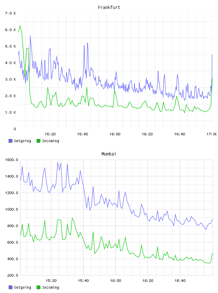Click the 16:00 time label under Frankfurt chart
218x293 pixels.
[x=115, y=134]
